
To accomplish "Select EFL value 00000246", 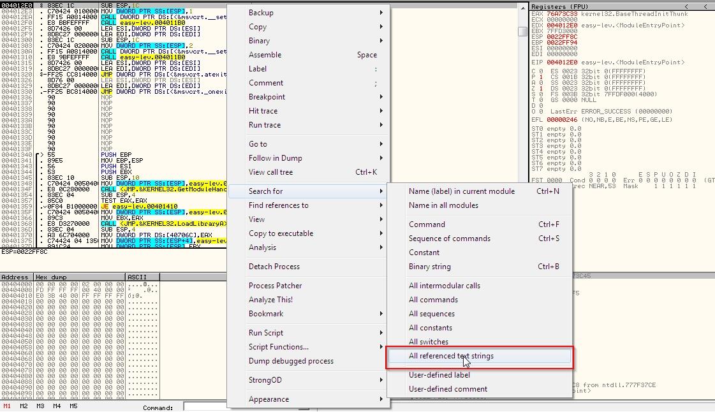I will (x=562, y=120).
